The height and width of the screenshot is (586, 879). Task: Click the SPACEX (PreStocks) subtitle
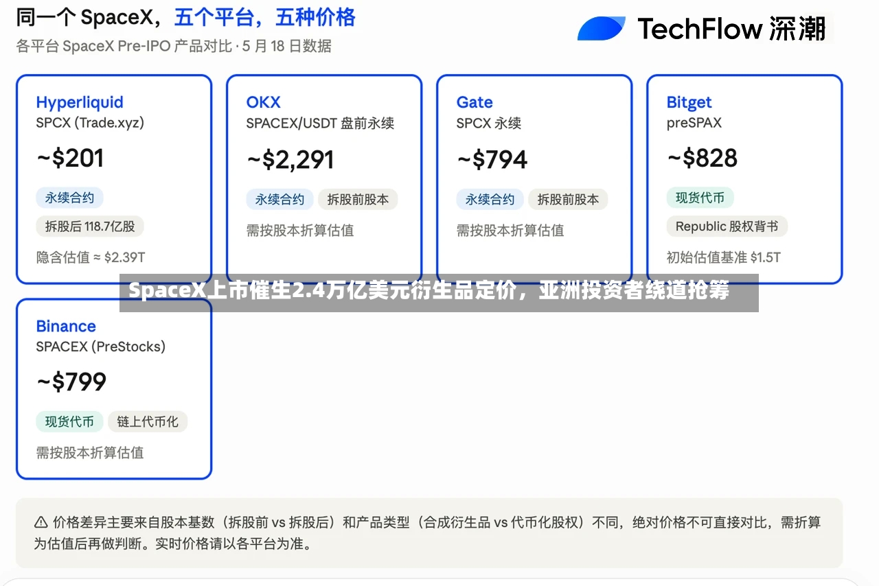(x=100, y=347)
